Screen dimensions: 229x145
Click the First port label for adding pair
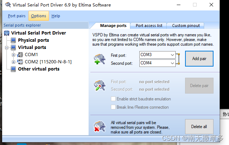pyautogui.click(x=118, y=55)
